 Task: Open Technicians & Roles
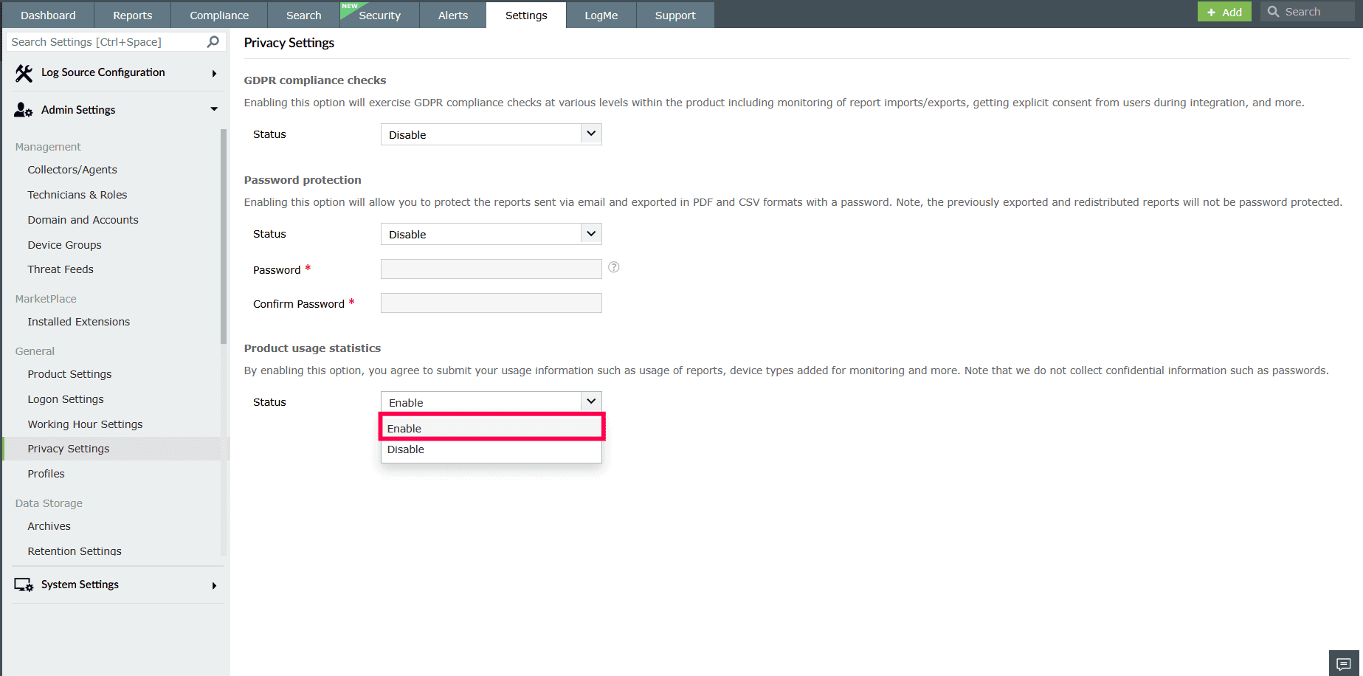(x=77, y=195)
